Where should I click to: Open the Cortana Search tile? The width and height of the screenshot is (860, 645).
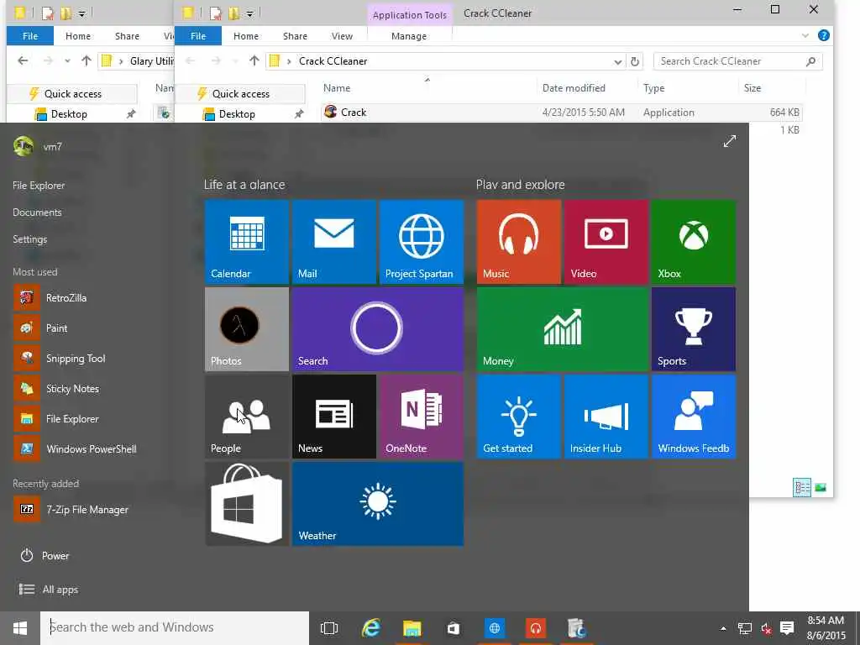click(x=378, y=329)
